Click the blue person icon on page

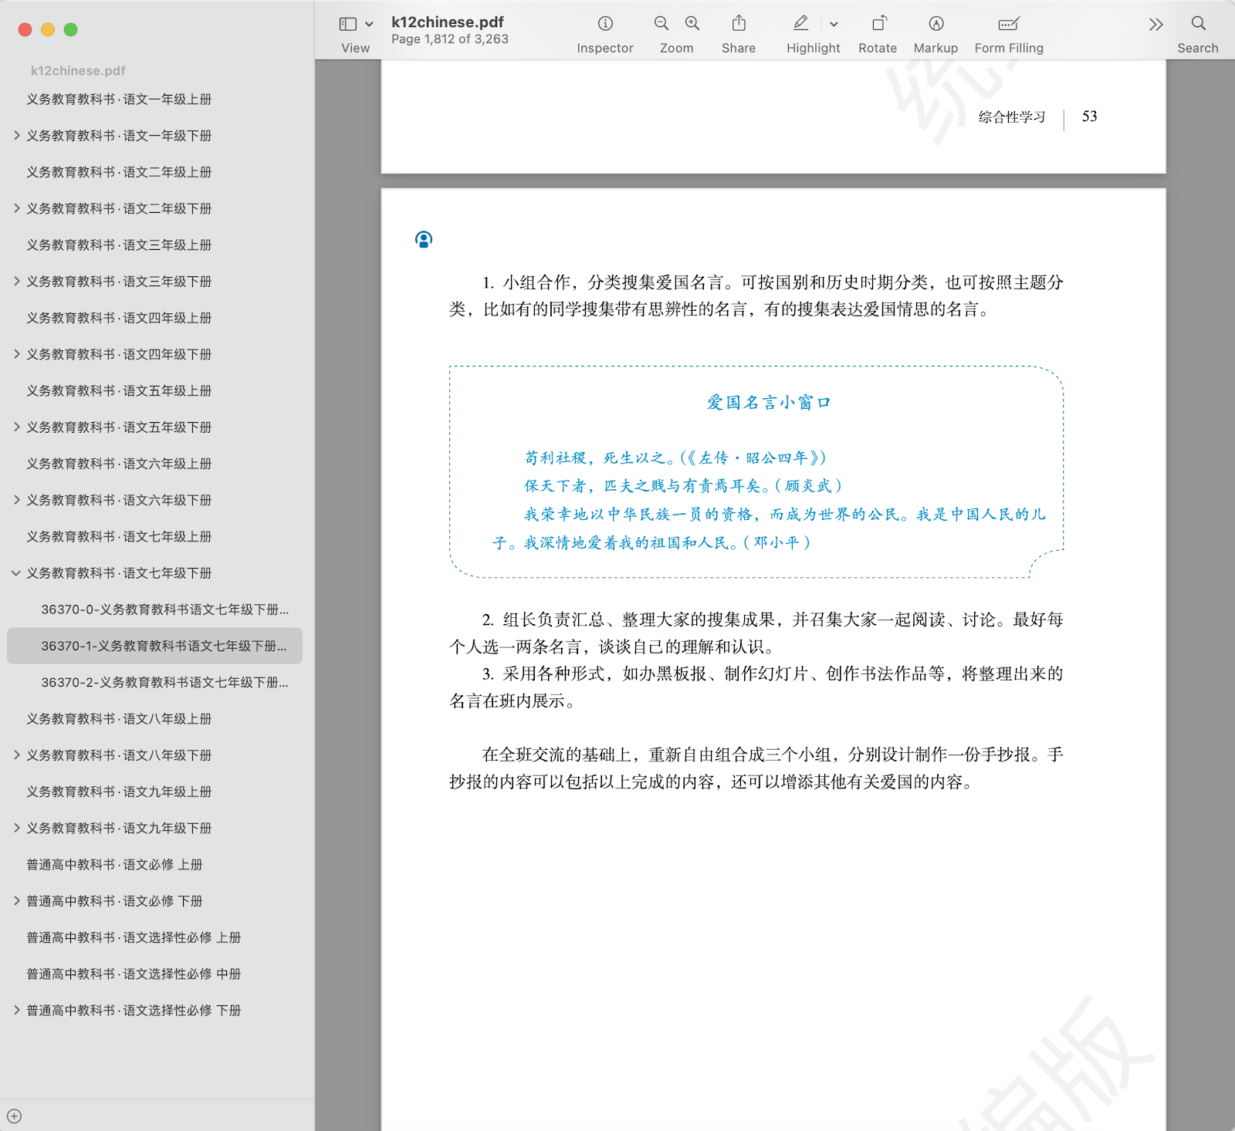tap(424, 240)
